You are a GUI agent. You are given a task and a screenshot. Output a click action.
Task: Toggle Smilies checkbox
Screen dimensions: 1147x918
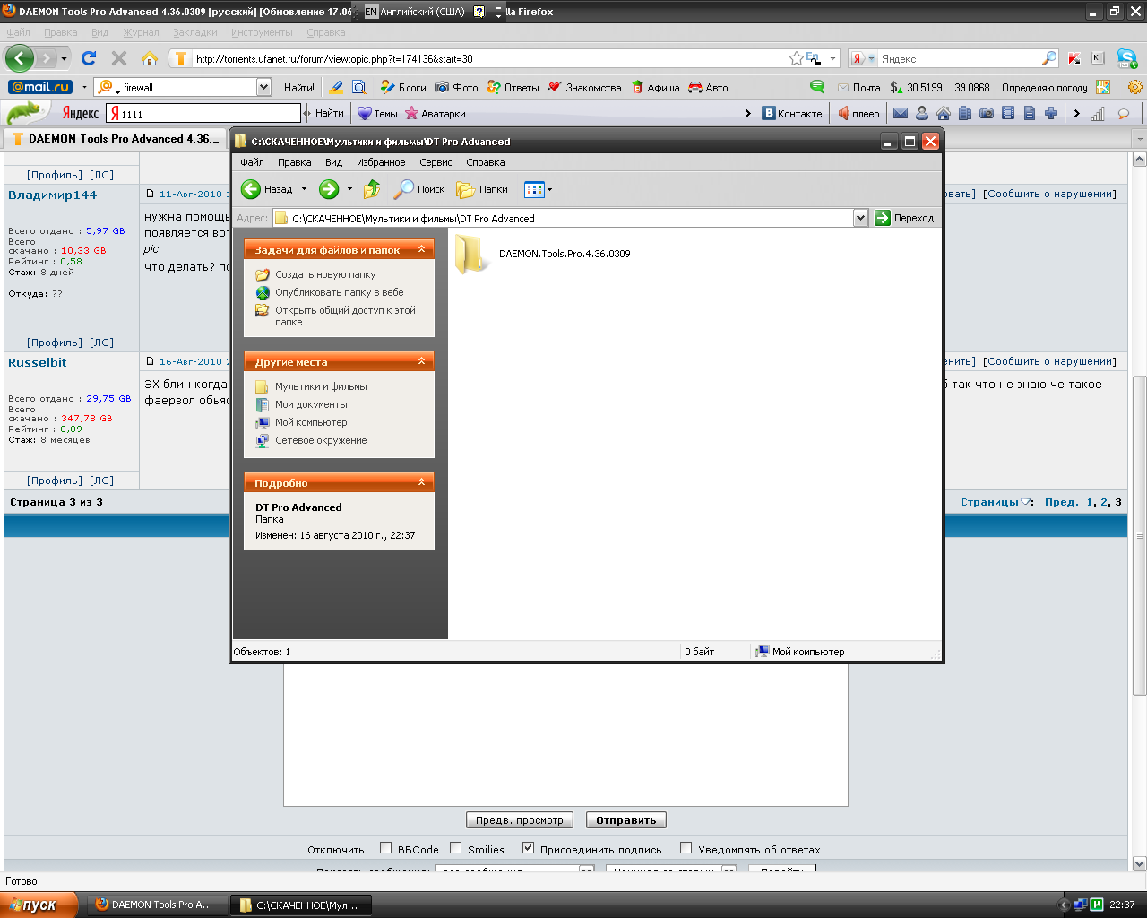click(x=455, y=848)
